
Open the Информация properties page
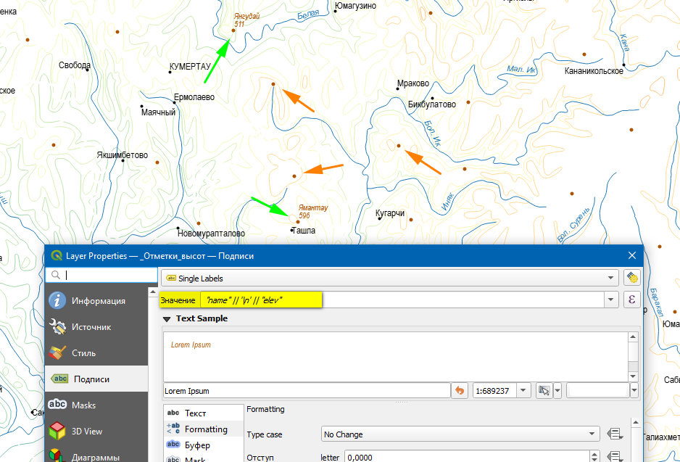(97, 301)
